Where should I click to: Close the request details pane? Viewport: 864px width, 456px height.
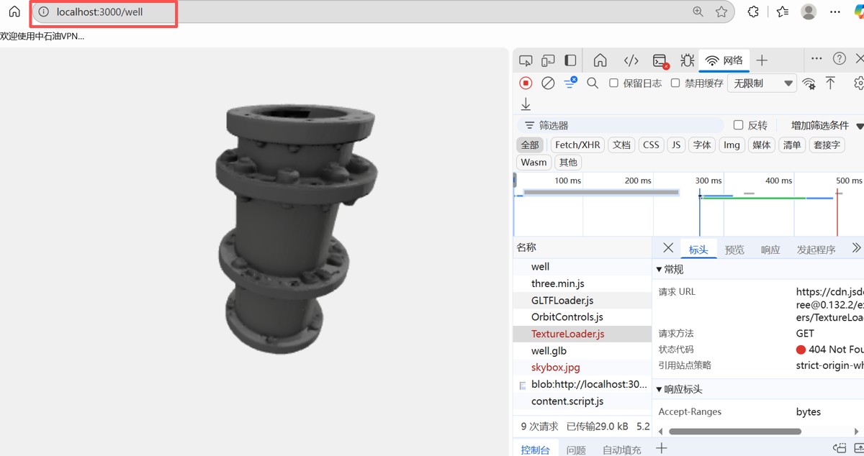[668, 248]
